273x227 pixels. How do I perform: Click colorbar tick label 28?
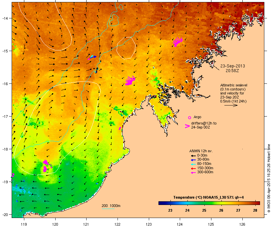tap(255, 210)
